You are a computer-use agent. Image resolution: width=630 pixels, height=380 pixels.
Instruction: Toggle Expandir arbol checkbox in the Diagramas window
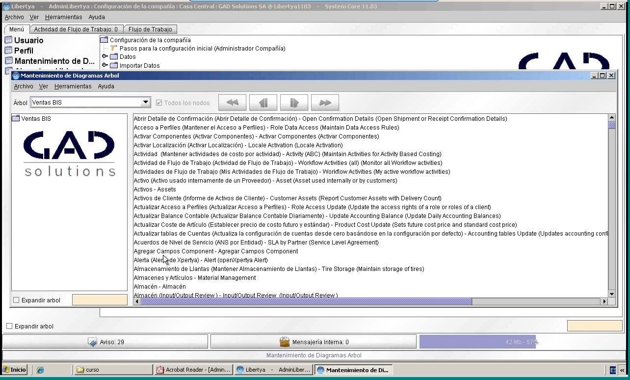tap(17, 300)
